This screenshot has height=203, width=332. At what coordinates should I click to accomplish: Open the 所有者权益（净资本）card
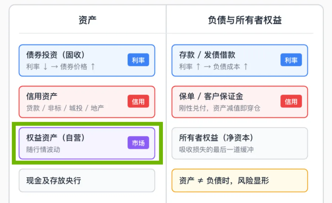240,143
